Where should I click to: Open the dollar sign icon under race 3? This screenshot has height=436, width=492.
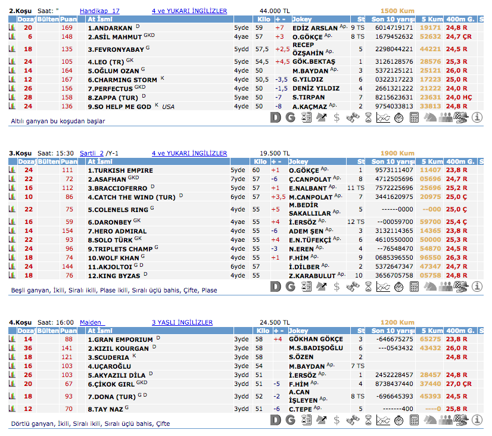coord(337,286)
